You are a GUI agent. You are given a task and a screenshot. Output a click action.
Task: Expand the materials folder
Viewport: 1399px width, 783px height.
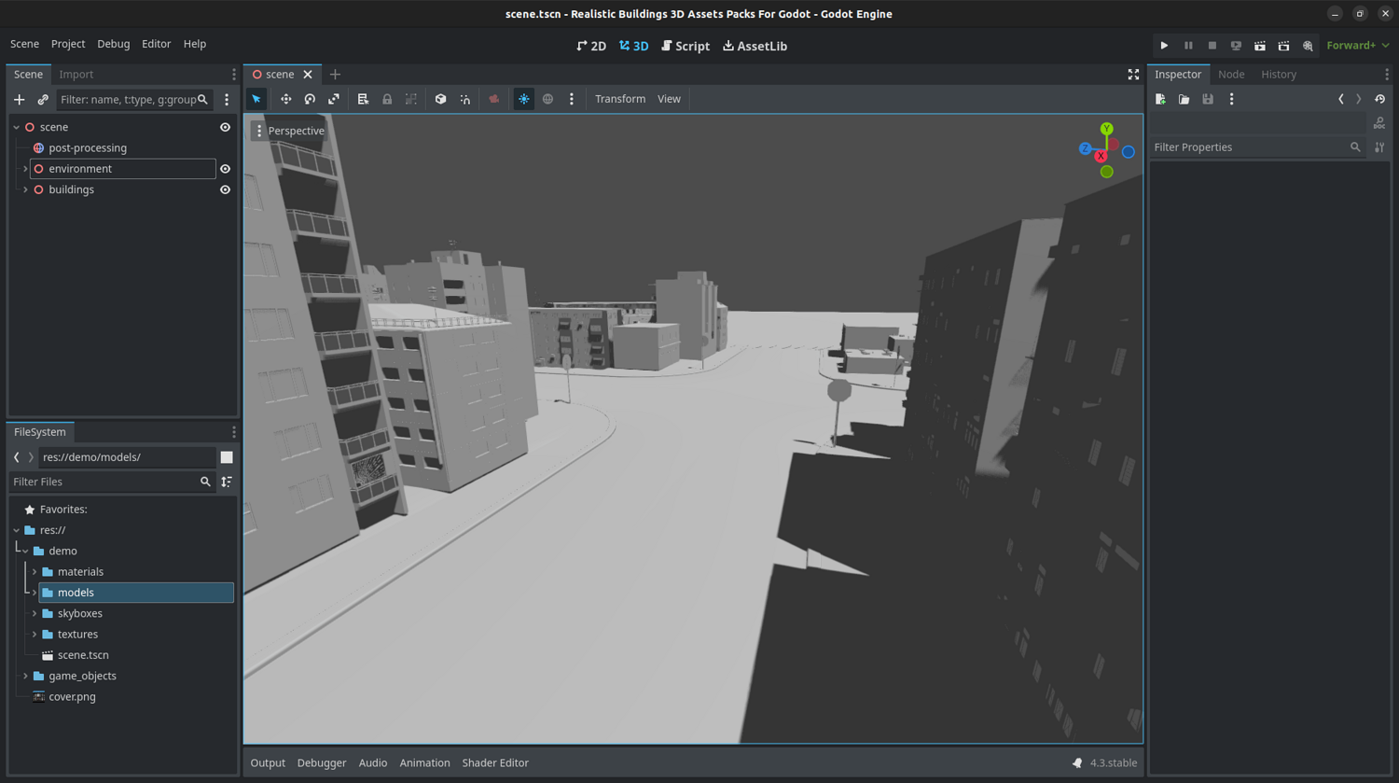[x=35, y=572]
